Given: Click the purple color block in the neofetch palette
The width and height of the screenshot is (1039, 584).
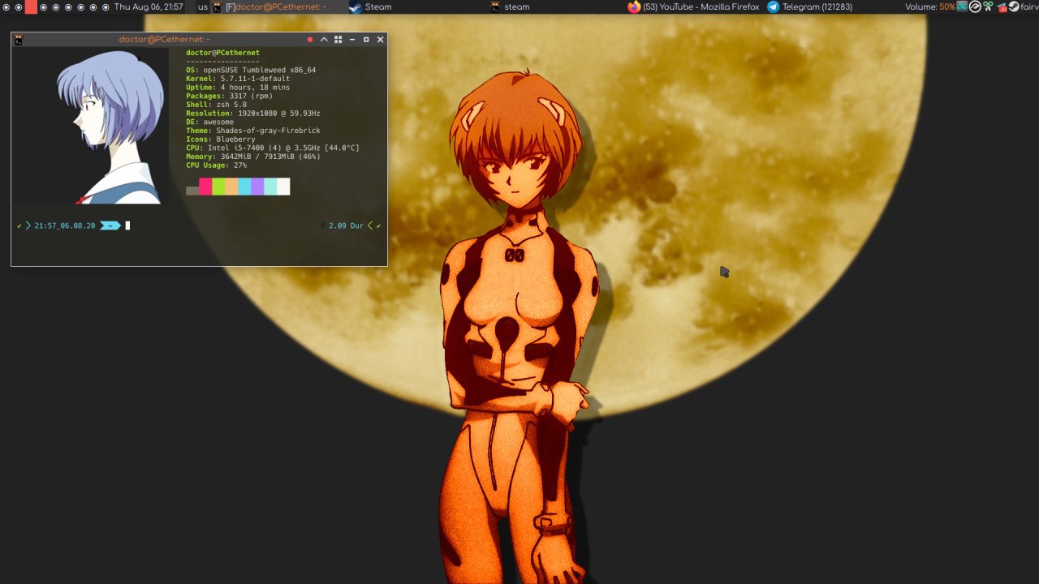Looking at the screenshot, I should point(257,187).
